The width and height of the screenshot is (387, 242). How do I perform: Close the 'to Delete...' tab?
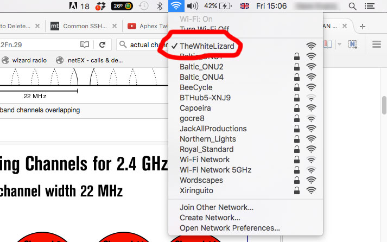click(37, 26)
